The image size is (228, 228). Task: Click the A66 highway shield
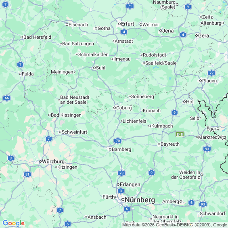(7, 98)
